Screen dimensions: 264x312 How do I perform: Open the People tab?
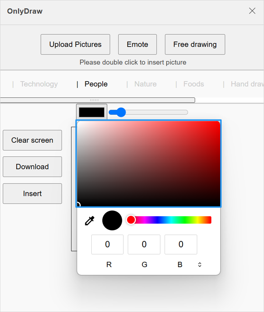(x=96, y=84)
